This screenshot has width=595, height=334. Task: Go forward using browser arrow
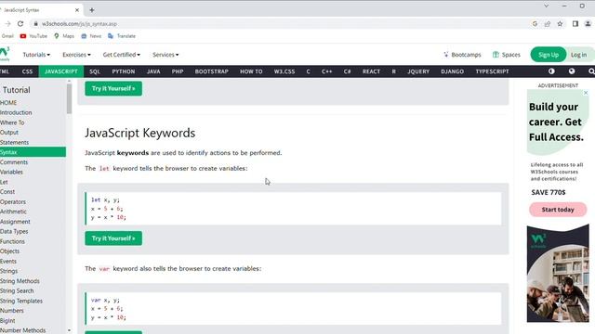pyautogui.click(x=7, y=23)
